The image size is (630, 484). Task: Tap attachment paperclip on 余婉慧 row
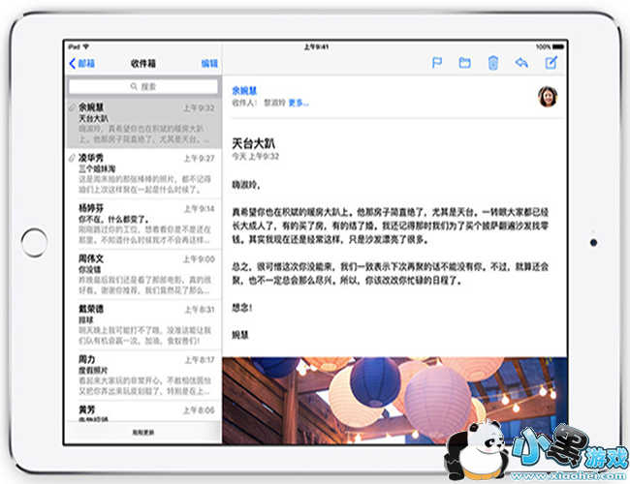click(x=72, y=107)
